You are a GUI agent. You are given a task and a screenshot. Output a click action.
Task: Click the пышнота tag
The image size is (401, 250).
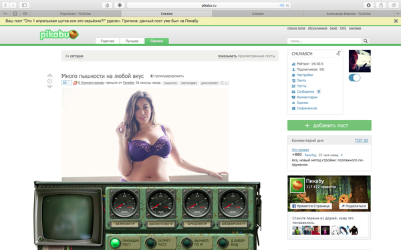(x=170, y=83)
